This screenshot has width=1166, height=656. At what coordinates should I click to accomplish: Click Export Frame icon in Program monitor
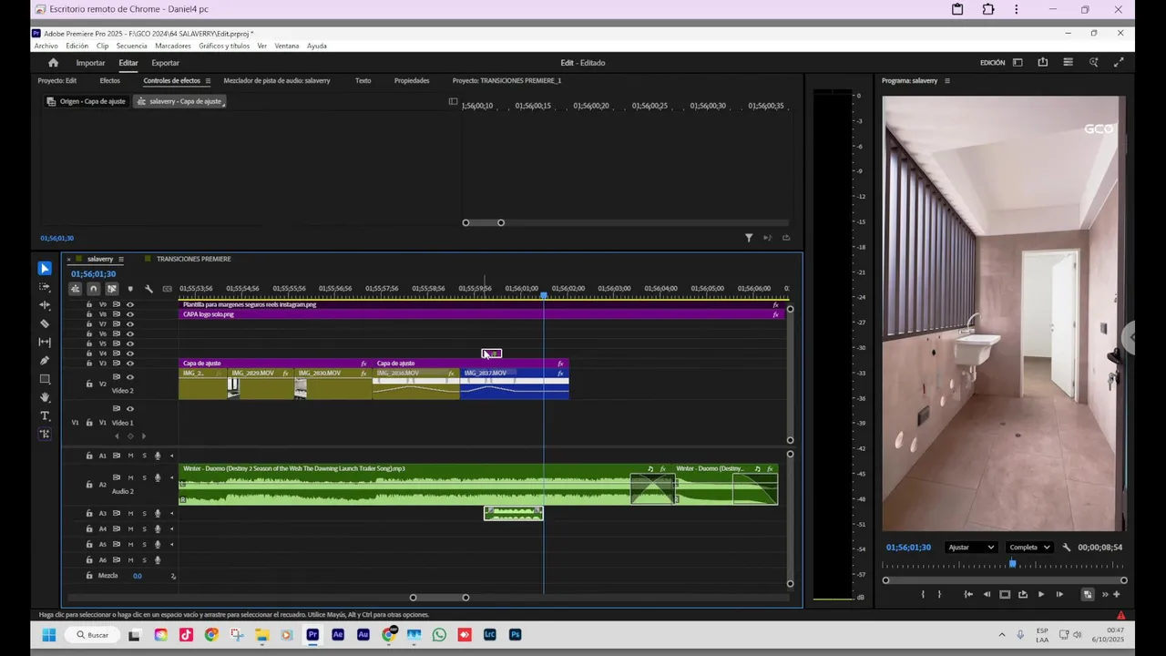click(x=1023, y=594)
